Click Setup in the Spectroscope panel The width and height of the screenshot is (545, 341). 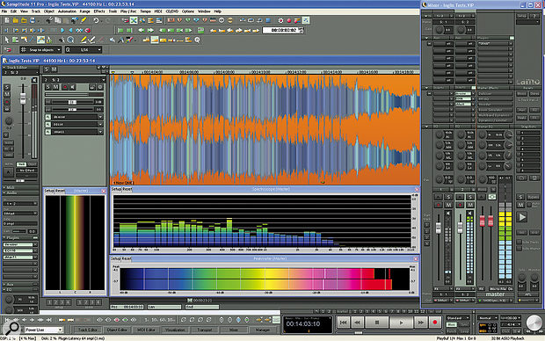coord(116,189)
